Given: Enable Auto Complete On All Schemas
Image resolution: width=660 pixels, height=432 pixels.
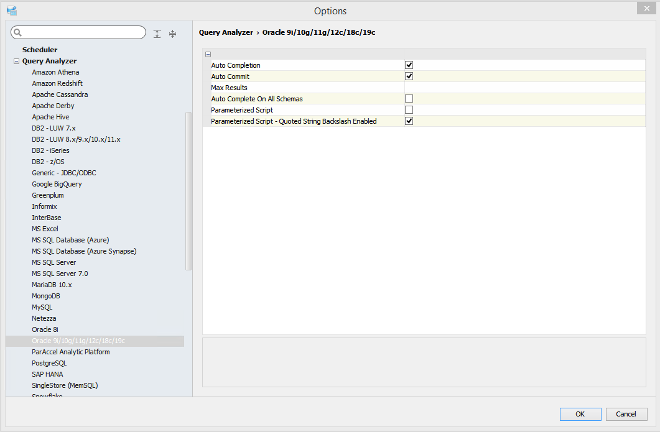Looking at the screenshot, I should pos(409,98).
